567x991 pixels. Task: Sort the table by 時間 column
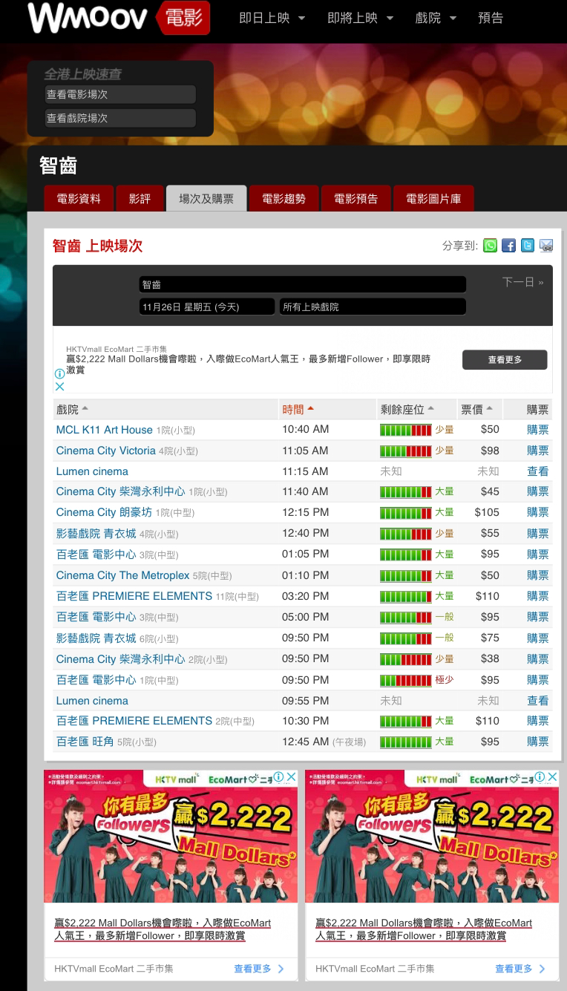point(298,409)
